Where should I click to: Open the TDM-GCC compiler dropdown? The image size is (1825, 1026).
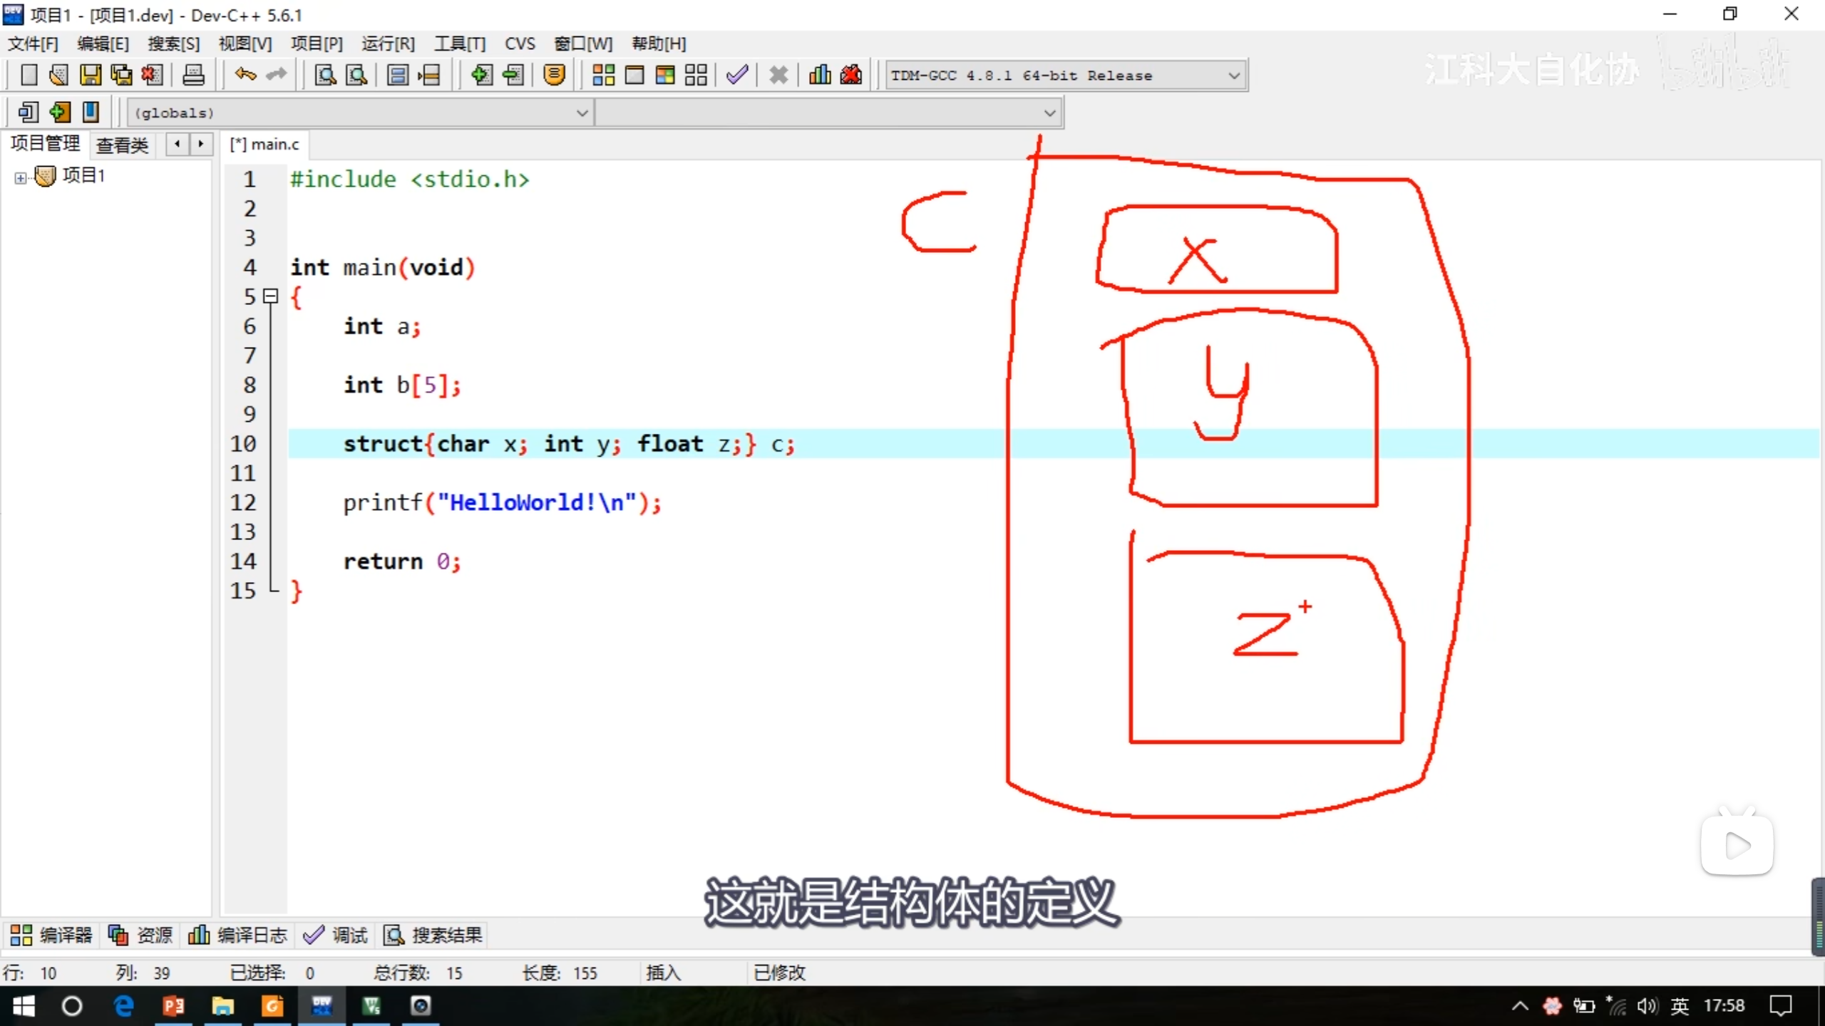pyautogui.click(x=1234, y=75)
